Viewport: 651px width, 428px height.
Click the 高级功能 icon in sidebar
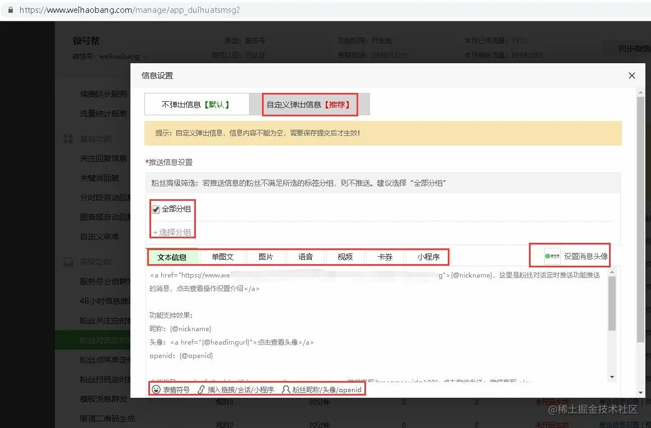click(68, 261)
